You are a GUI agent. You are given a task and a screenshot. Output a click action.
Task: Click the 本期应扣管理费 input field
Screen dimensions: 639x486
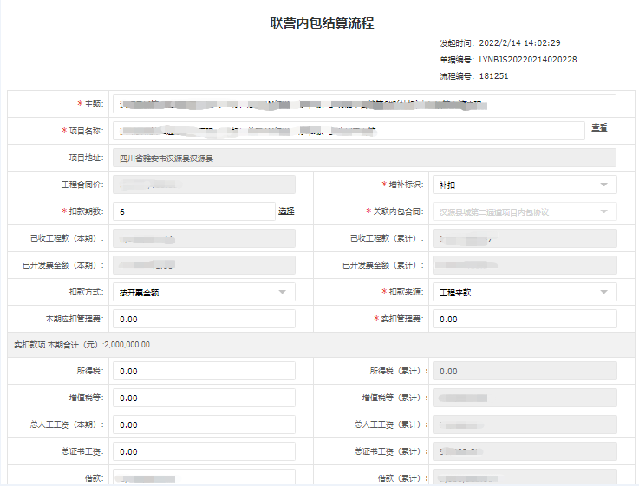[204, 320]
